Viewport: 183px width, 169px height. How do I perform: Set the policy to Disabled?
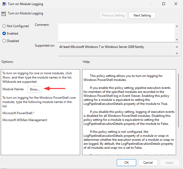click(4, 41)
